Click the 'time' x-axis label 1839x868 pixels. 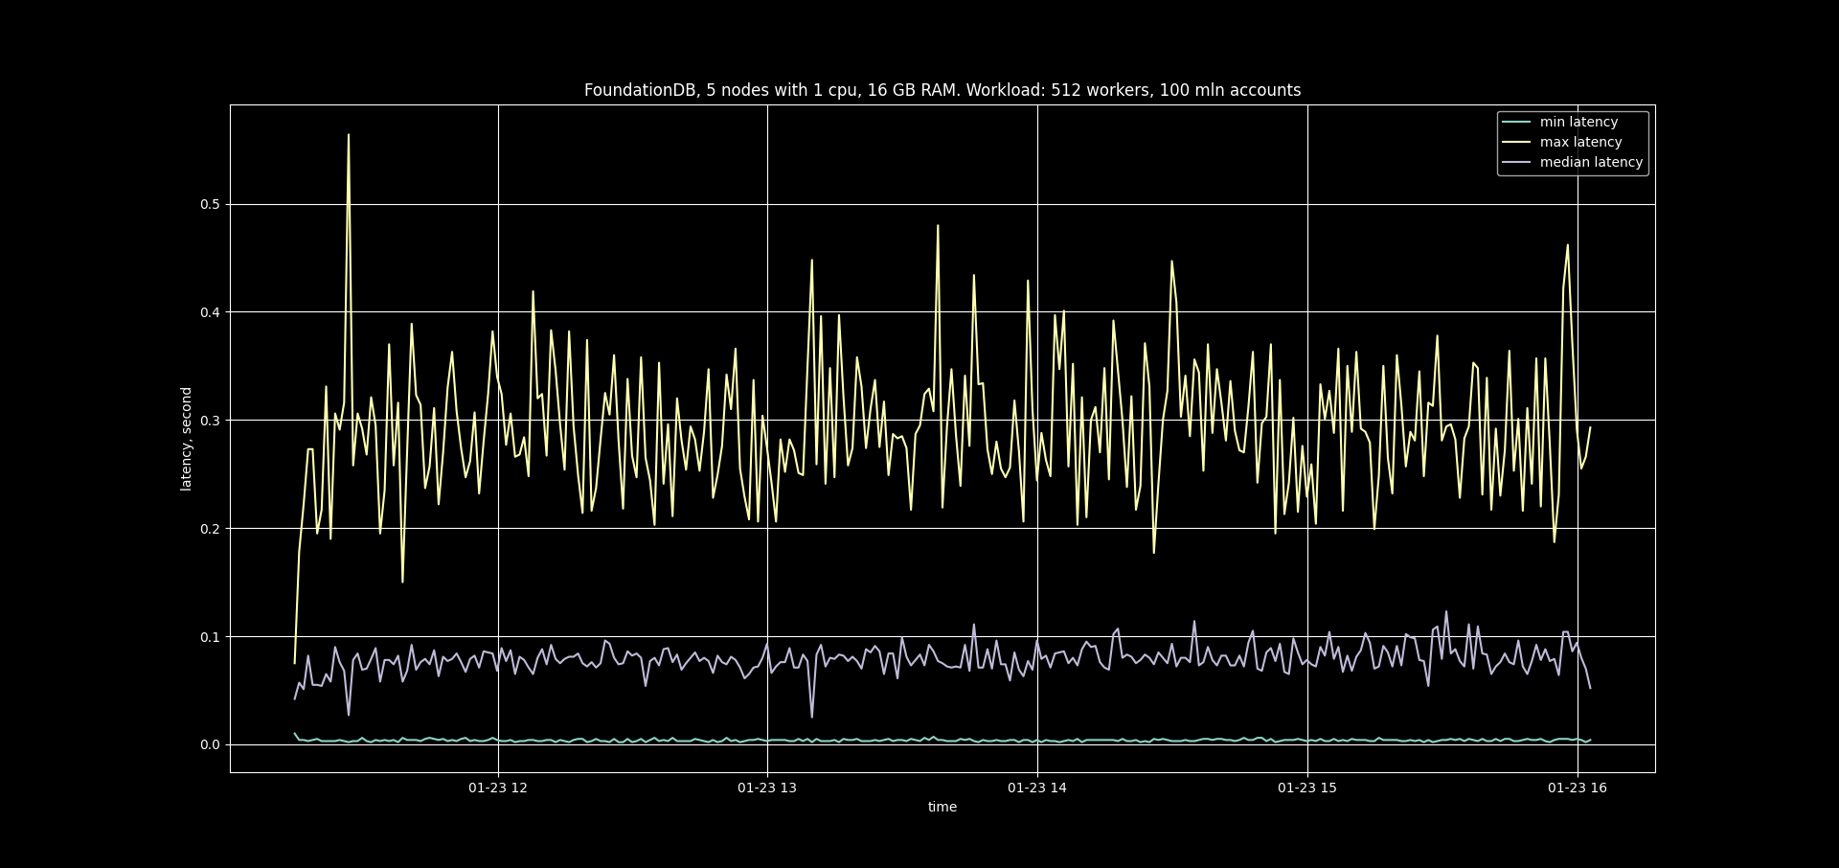click(x=942, y=807)
